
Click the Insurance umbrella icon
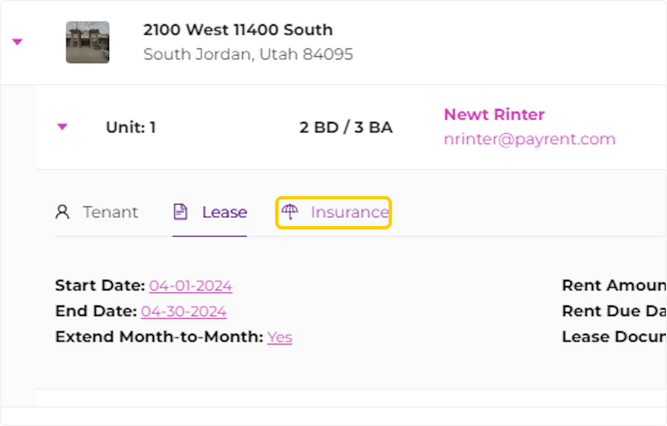[290, 212]
